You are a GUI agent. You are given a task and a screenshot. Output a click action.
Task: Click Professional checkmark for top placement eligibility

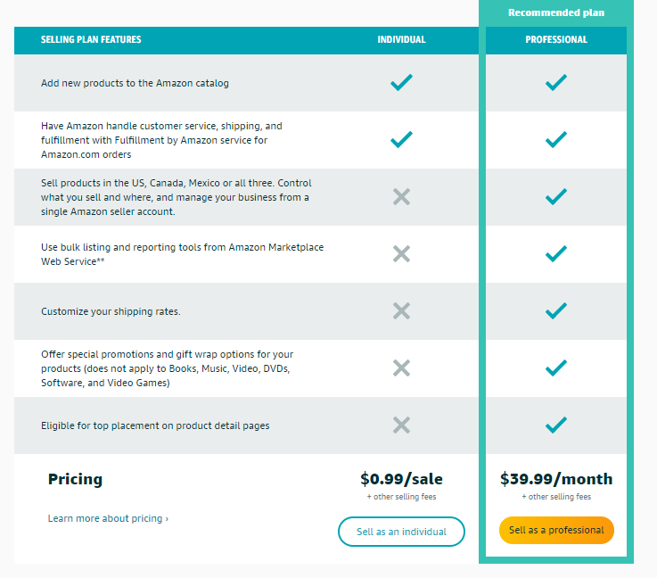tap(556, 425)
